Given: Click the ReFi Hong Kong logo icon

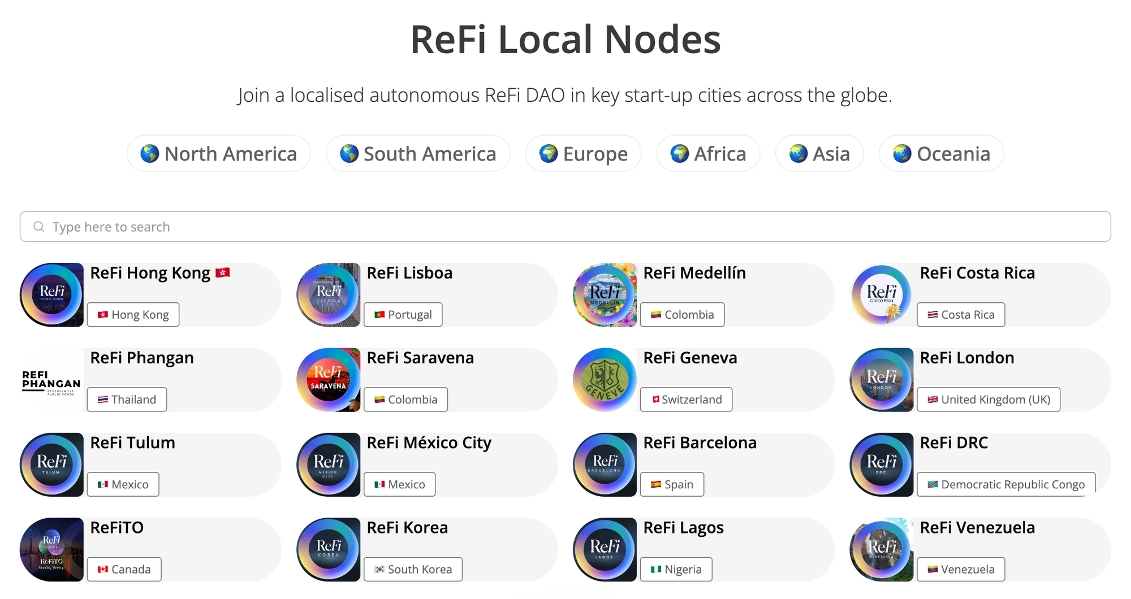Looking at the screenshot, I should 51,295.
